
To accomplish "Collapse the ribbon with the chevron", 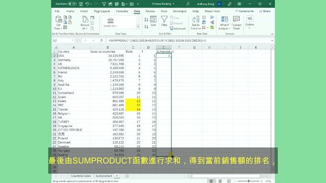I will tap(272, 34).
